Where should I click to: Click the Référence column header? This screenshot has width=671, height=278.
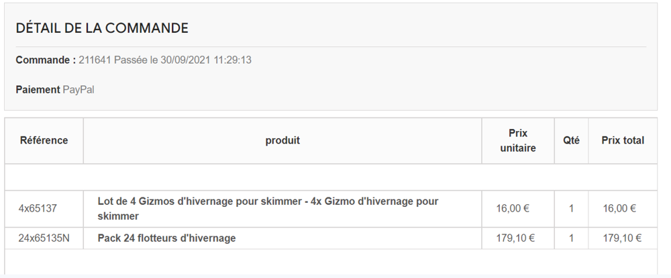44,140
